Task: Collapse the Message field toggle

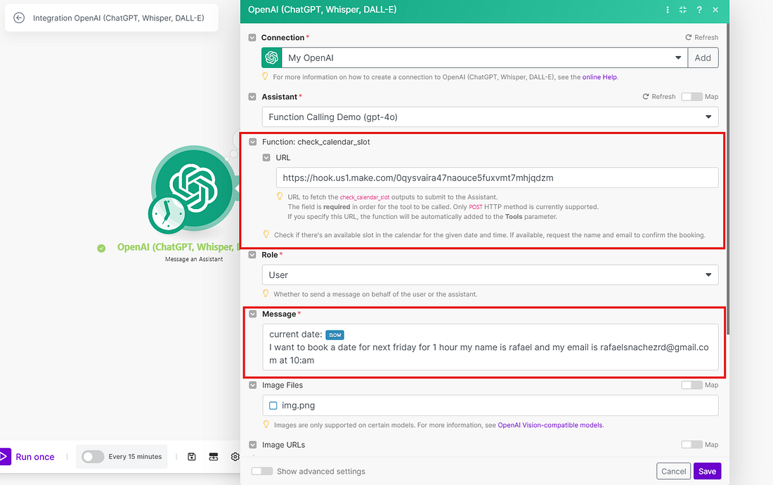Action: pos(253,314)
